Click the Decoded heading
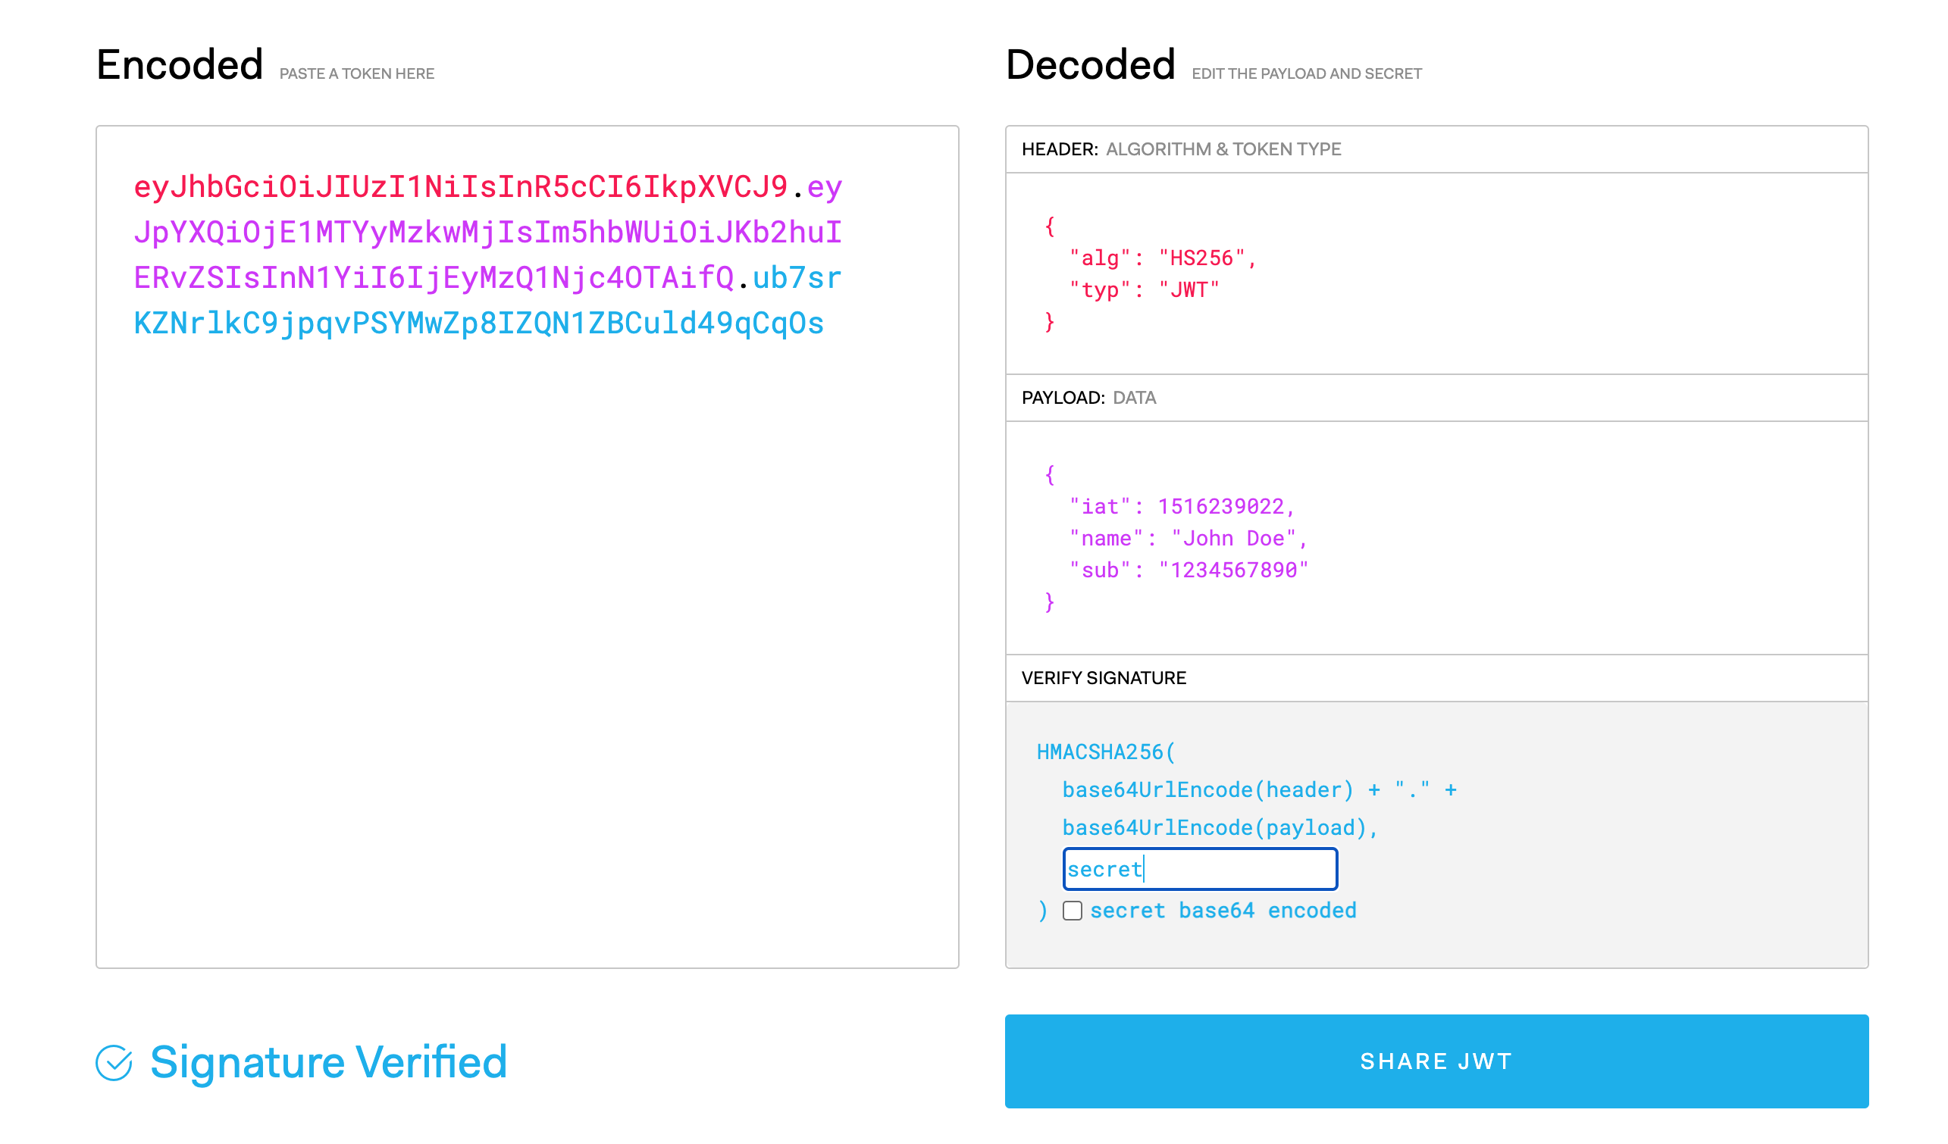This screenshot has height=1144, width=1948. (x=1090, y=64)
